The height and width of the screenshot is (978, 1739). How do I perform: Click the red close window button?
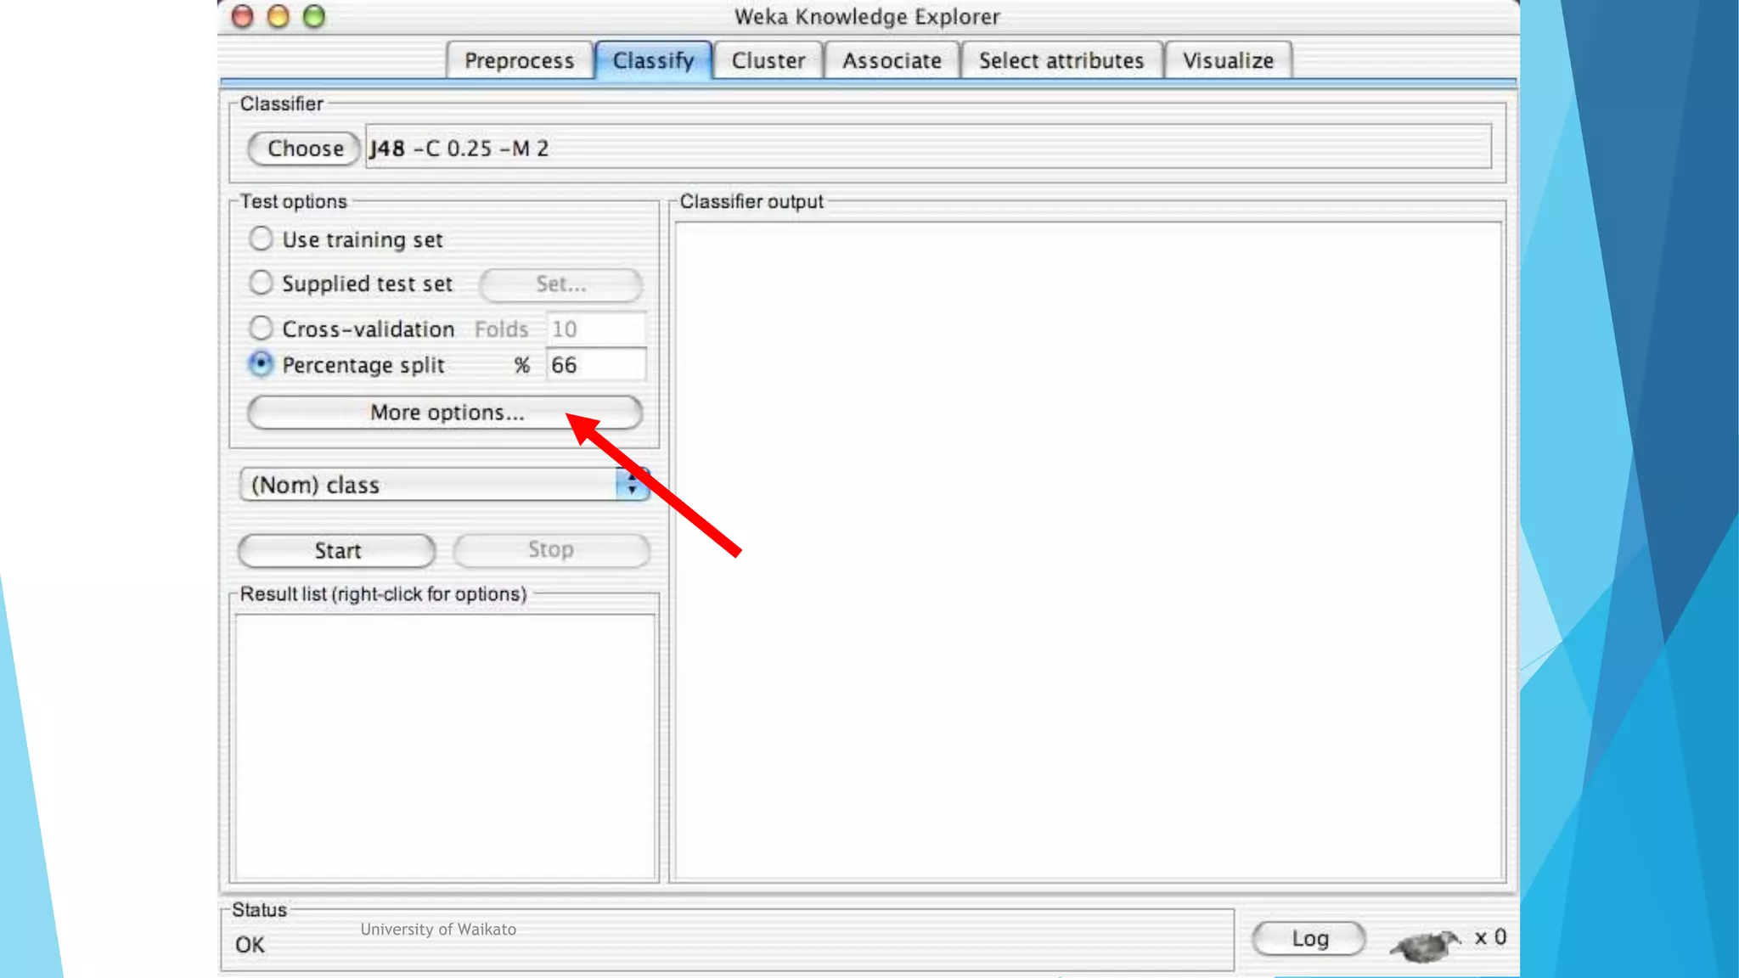243,16
